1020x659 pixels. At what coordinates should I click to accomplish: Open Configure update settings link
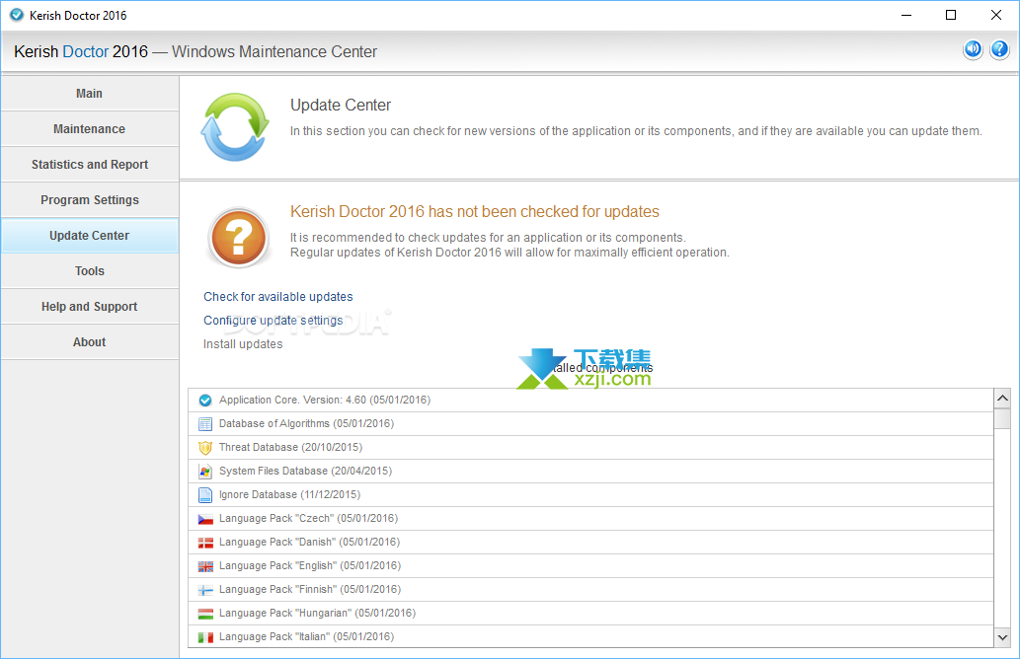[273, 321]
